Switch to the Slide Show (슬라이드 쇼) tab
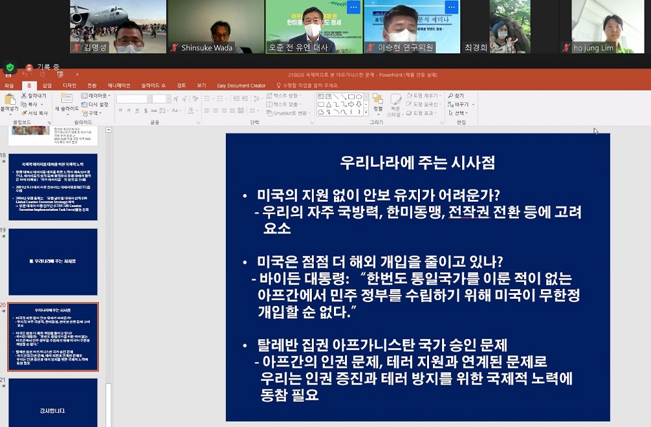Image resolution: width=651 pixels, height=427 pixels. point(153,85)
